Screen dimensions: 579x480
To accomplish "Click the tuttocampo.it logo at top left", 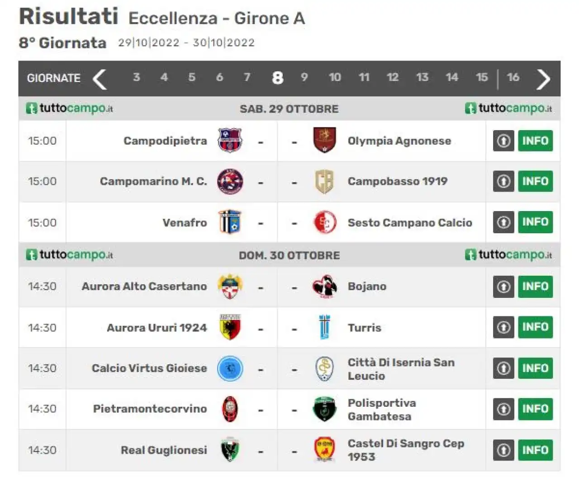I will pos(69,108).
